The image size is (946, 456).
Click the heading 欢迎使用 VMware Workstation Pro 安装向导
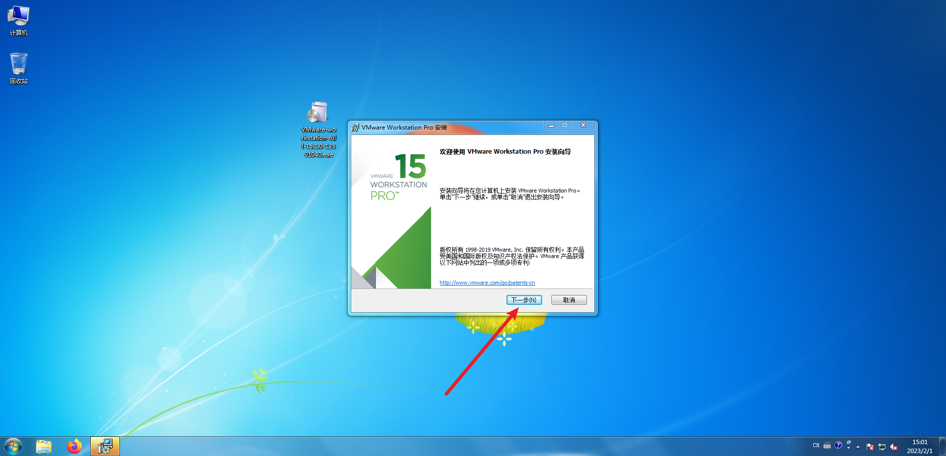505,152
